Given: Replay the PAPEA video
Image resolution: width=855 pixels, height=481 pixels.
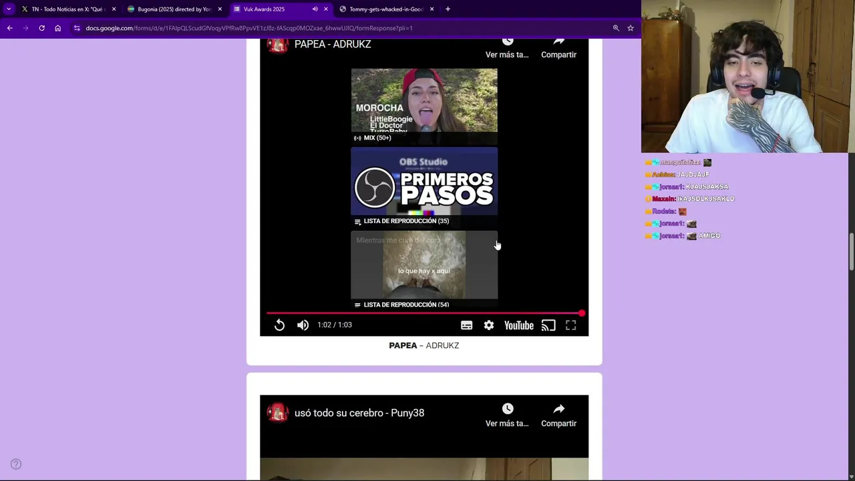Looking at the screenshot, I should (279, 325).
